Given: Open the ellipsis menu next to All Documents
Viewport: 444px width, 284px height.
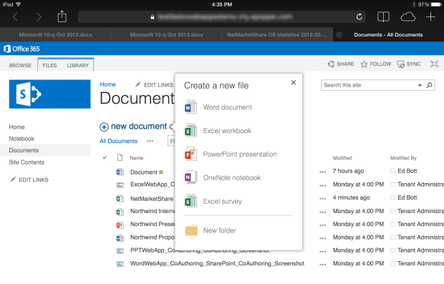Looking at the screenshot, I should (150, 141).
